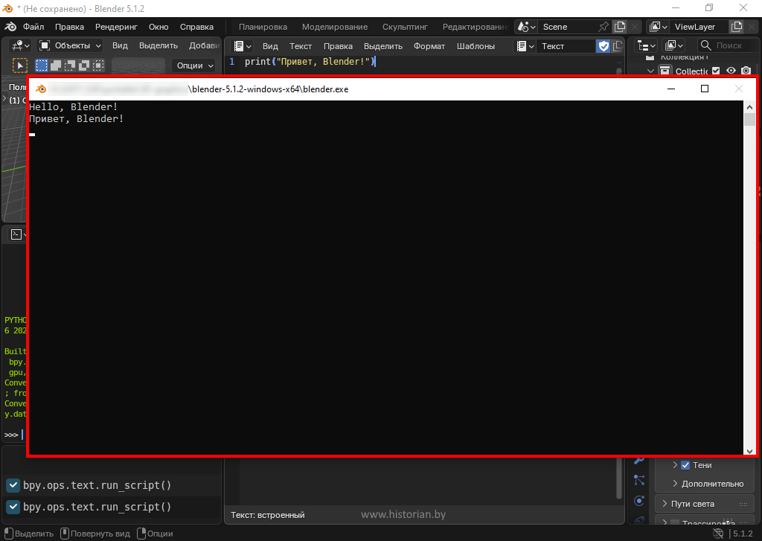Image resolution: width=762 pixels, height=541 pixels.
Task: Open the Текст menu in text editor header
Action: [x=301, y=46]
